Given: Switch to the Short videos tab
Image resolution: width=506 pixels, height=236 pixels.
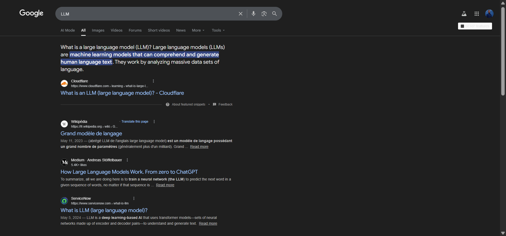Looking at the screenshot, I should [x=159, y=30].
